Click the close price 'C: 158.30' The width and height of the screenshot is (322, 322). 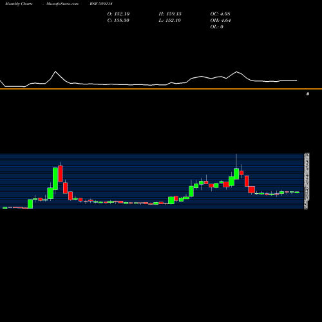click(118, 20)
